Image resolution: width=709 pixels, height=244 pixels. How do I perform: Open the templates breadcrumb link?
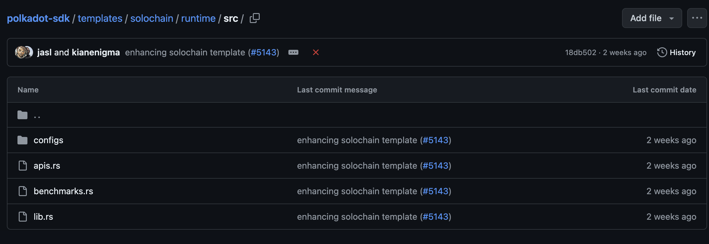coord(100,18)
